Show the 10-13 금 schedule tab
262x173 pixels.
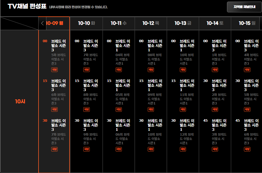[183, 23]
